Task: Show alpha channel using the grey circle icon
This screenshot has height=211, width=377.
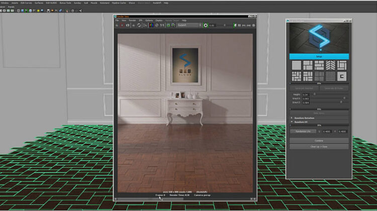Action: tap(157, 25)
